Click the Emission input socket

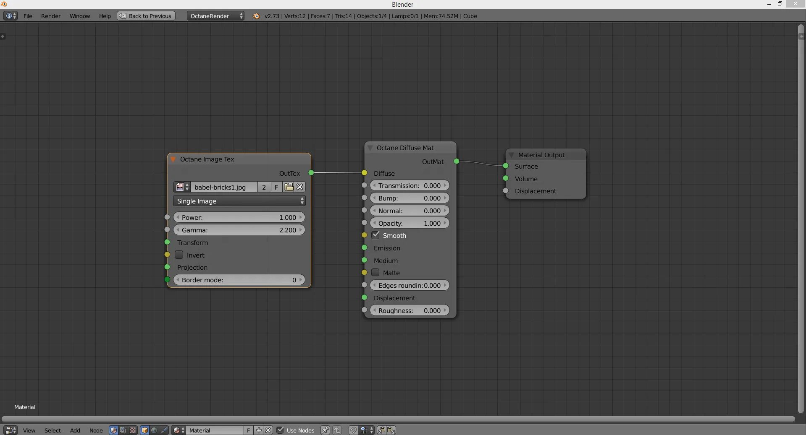point(364,247)
